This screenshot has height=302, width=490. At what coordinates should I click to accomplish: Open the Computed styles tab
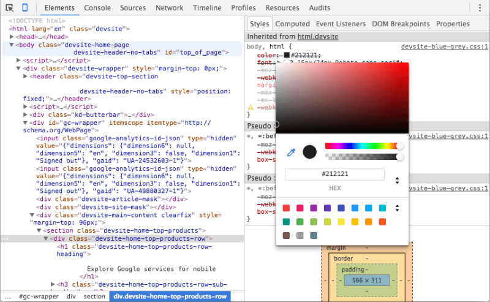(292, 24)
